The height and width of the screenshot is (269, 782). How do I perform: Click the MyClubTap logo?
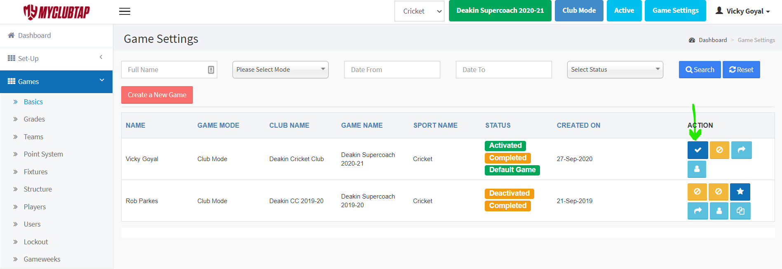pos(56,12)
